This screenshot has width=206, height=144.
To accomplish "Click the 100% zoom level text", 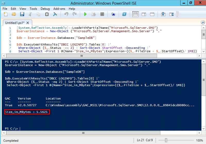I will (199, 140).
